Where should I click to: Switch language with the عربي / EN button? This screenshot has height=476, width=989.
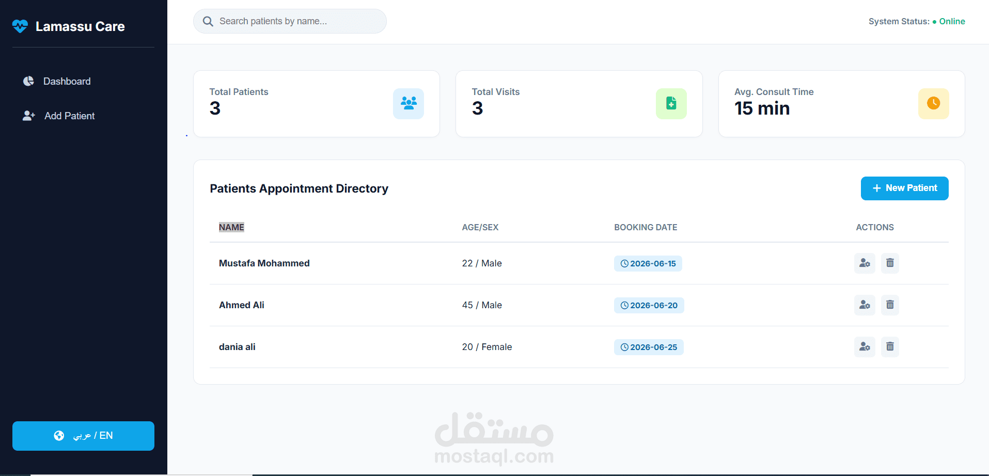pyautogui.click(x=83, y=436)
